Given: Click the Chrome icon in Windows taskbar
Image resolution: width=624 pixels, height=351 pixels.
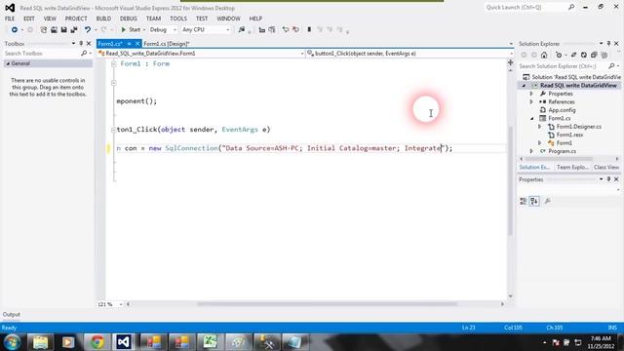Looking at the screenshot, I should coord(97,342).
